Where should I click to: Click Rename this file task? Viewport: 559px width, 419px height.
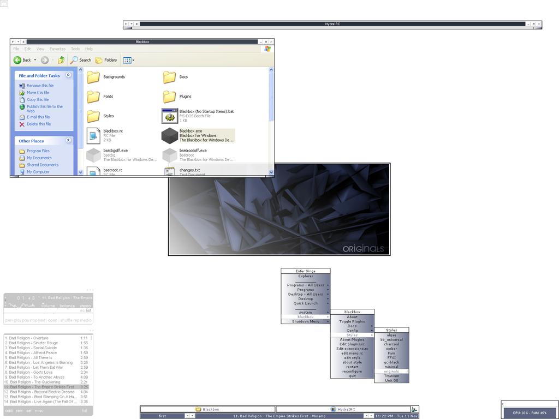coord(40,86)
